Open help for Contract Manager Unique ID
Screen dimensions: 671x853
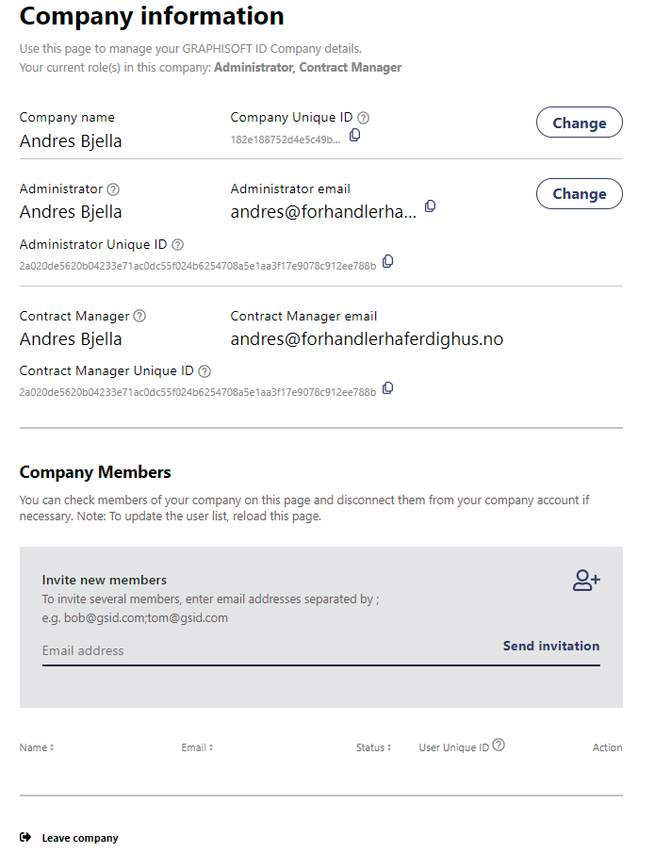coord(205,371)
